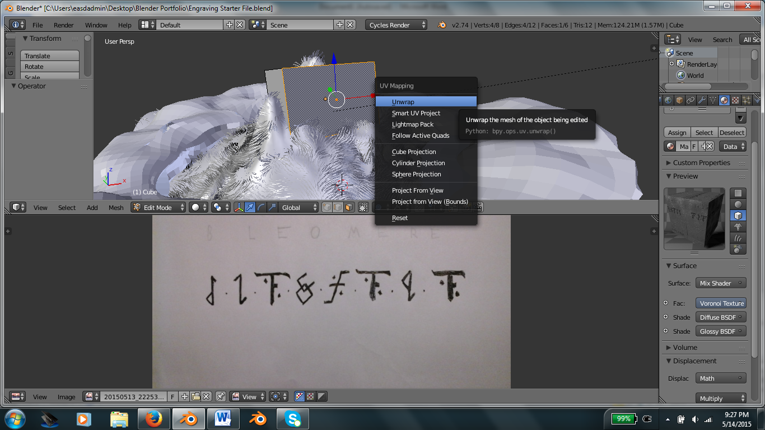Select cube preview type
This screenshot has height=430, width=765.
click(738, 216)
